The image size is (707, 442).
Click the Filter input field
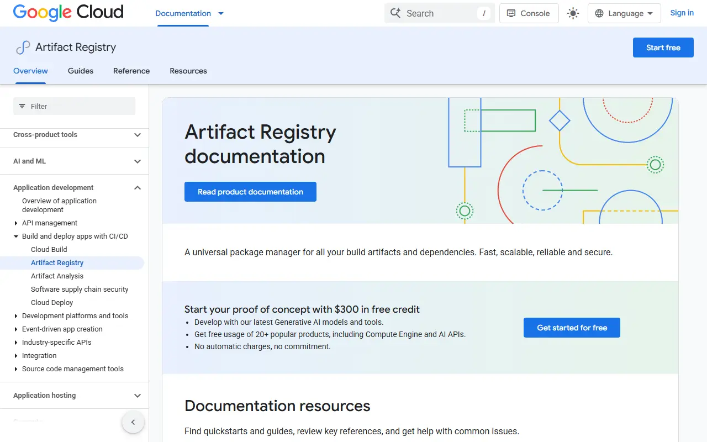pyautogui.click(x=74, y=106)
